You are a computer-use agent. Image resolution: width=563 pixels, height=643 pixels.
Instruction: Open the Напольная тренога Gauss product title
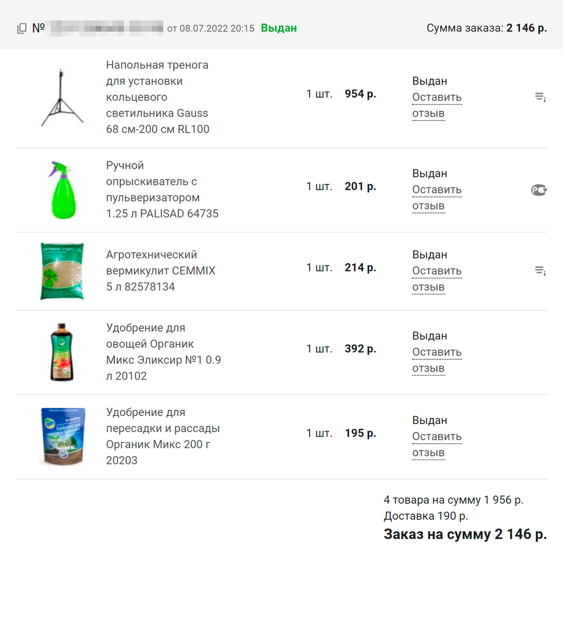[158, 97]
